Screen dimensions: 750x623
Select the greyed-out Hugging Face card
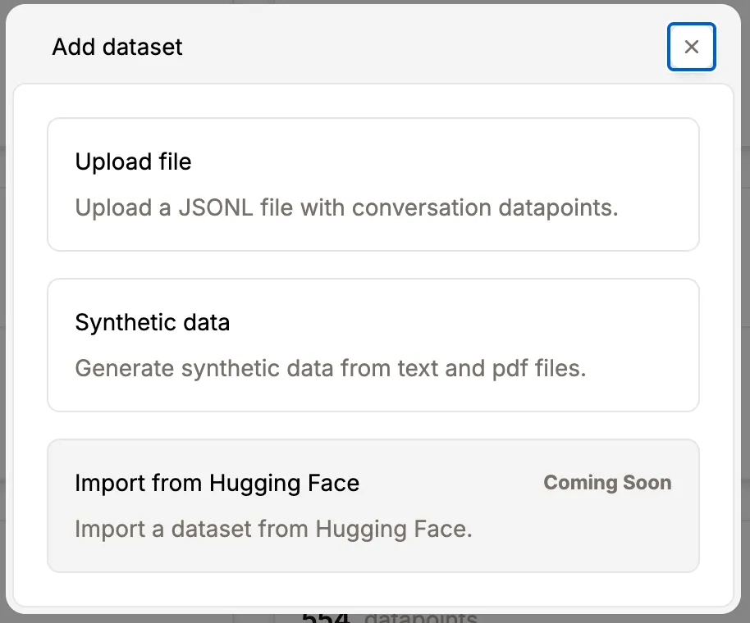[373, 505]
